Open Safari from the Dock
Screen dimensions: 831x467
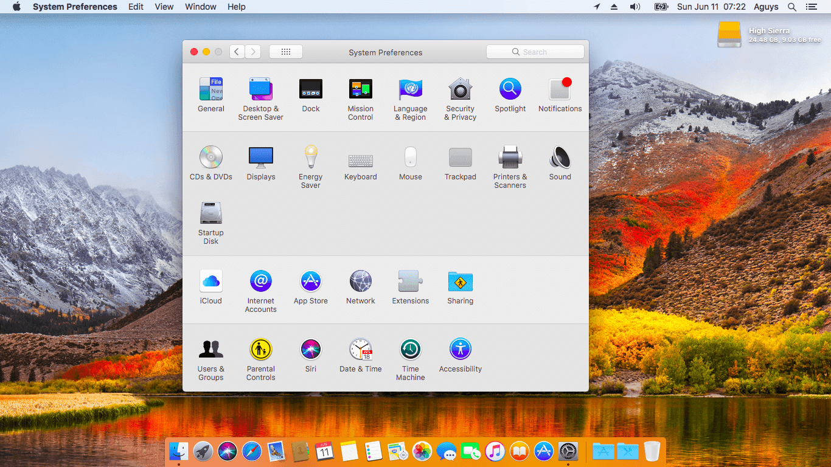(252, 451)
